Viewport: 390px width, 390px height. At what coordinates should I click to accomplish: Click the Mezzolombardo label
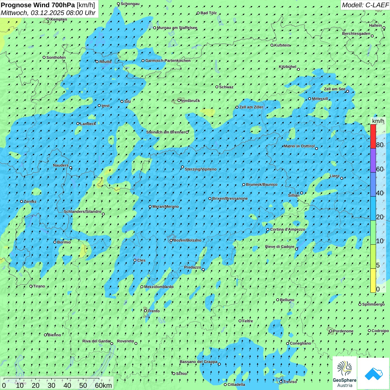click(159, 287)
